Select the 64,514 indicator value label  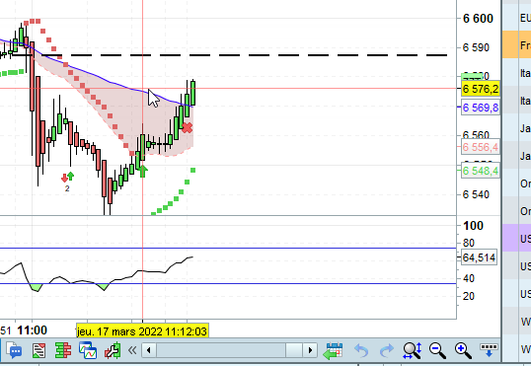click(x=480, y=257)
